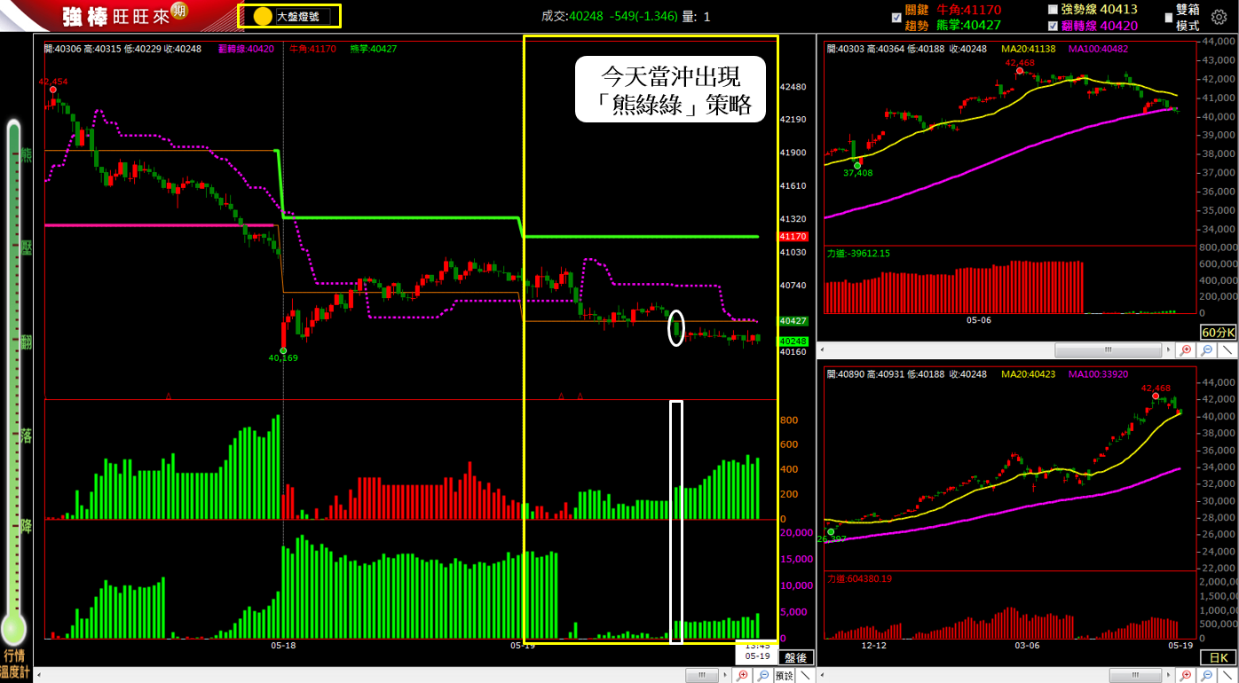
Task: Click the 成交:40248 quote text
Action: point(572,16)
